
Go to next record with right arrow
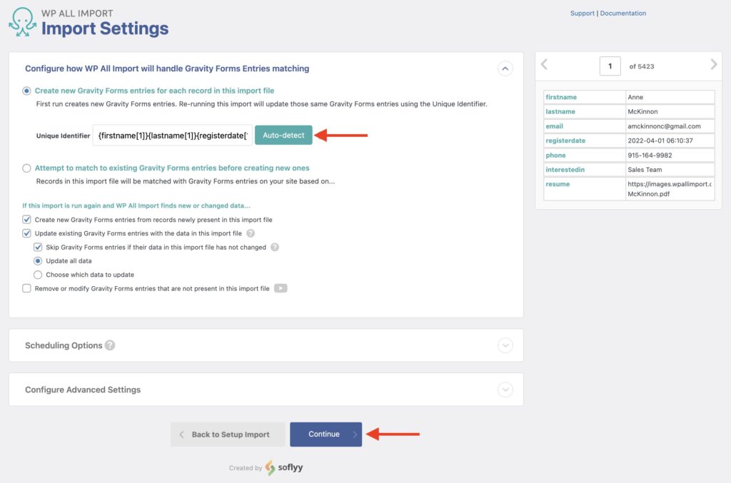pos(713,64)
